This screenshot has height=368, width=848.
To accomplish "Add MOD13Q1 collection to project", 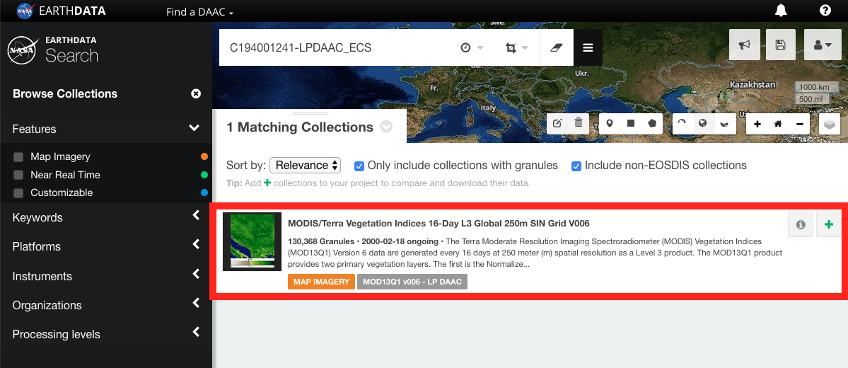I will pyautogui.click(x=828, y=224).
